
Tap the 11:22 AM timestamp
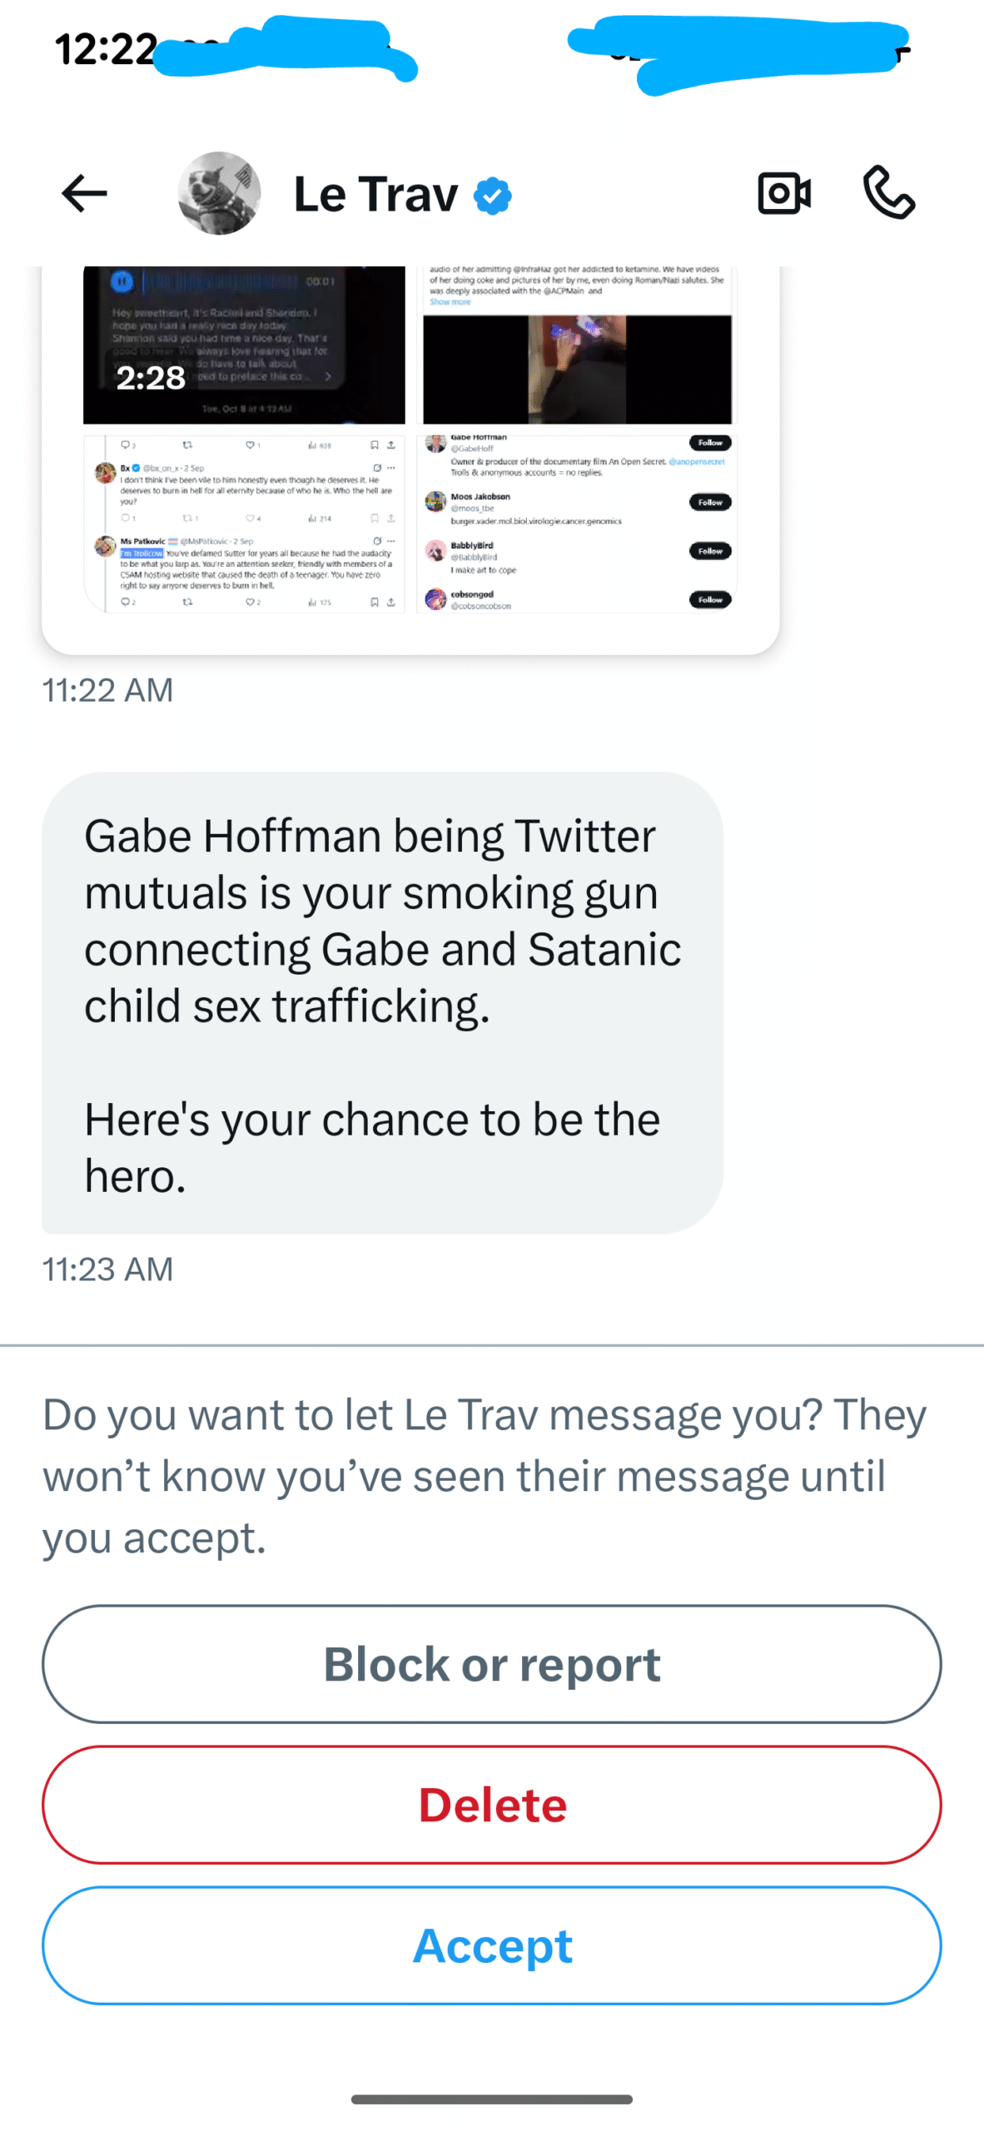coord(108,690)
